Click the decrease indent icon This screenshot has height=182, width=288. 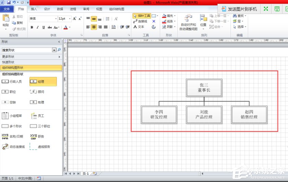[122, 27]
